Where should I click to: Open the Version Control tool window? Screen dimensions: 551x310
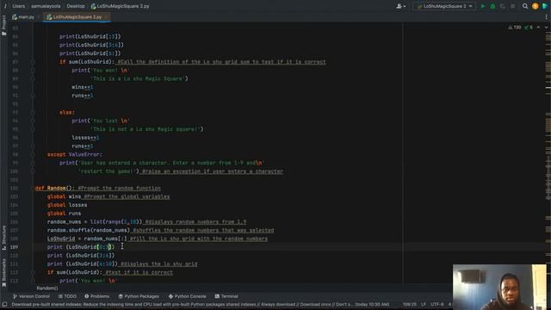[31, 296]
